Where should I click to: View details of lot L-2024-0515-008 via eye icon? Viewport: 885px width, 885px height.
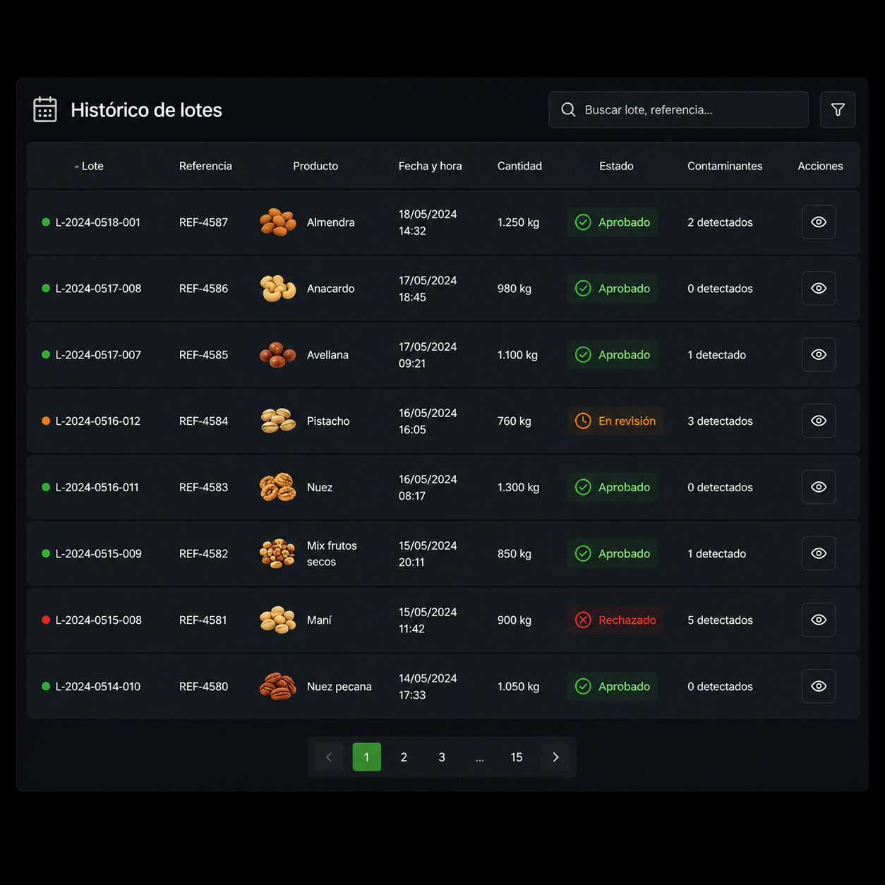point(819,620)
